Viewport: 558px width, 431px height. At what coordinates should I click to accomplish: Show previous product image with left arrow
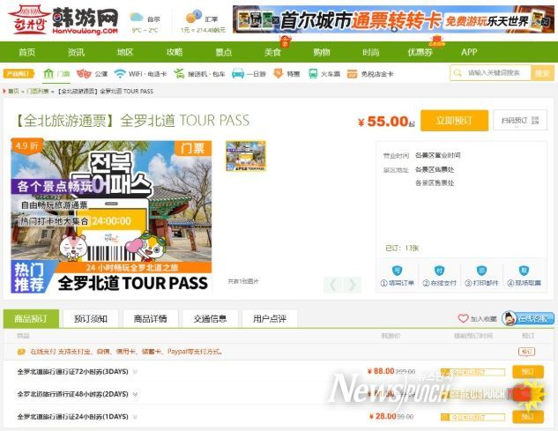click(332, 285)
